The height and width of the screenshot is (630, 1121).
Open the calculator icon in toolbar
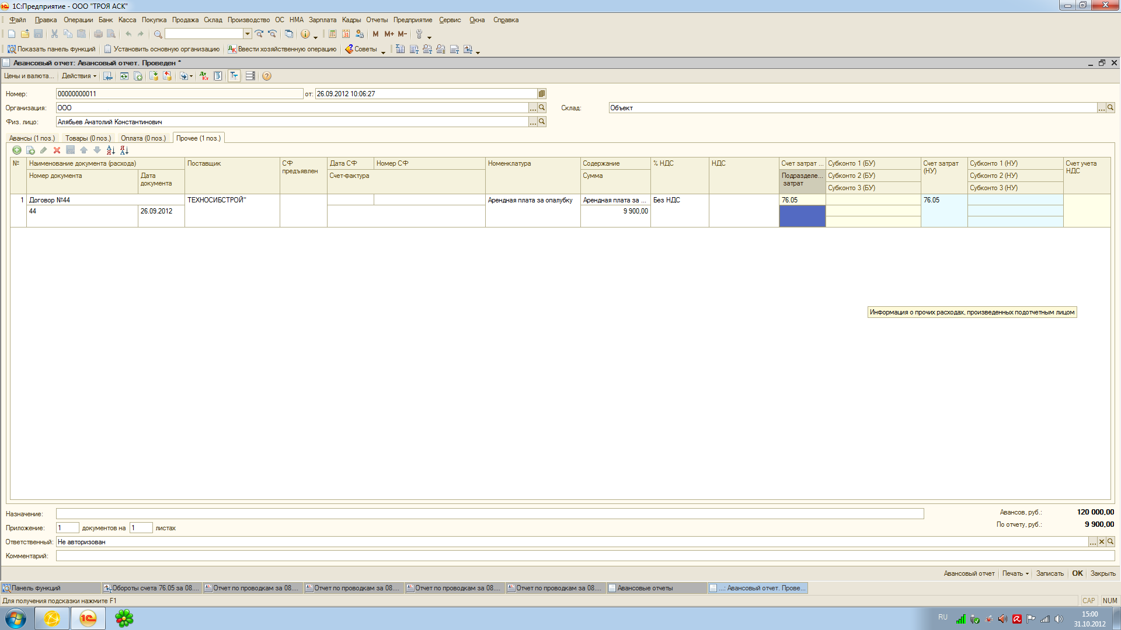click(332, 34)
